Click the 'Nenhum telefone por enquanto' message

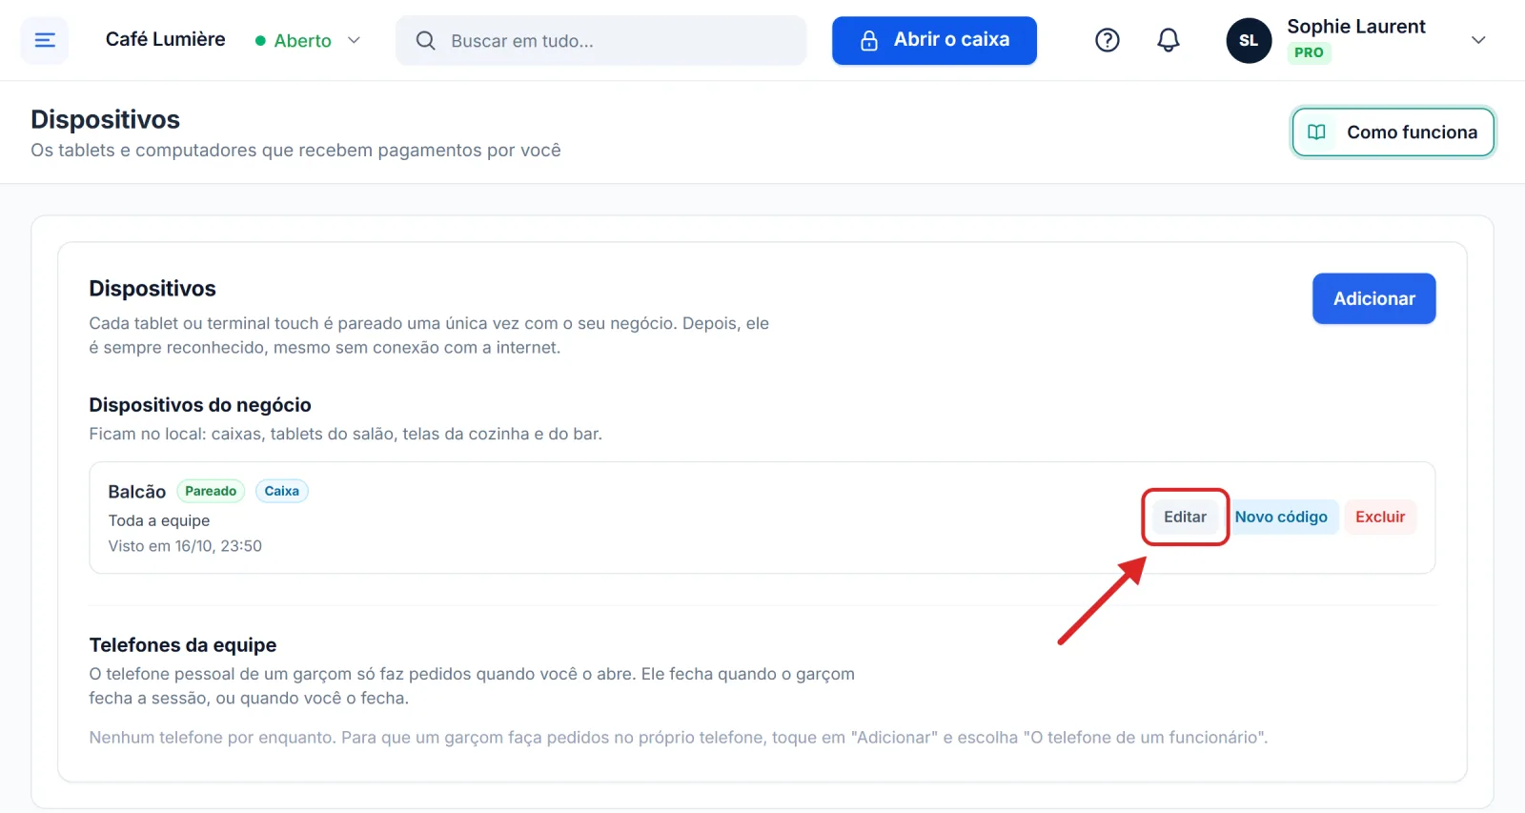[x=679, y=737]
